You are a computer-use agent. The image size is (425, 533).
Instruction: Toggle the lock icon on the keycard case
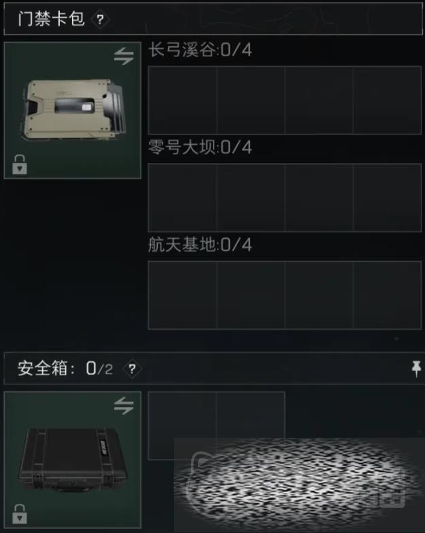tap(19, 165)
